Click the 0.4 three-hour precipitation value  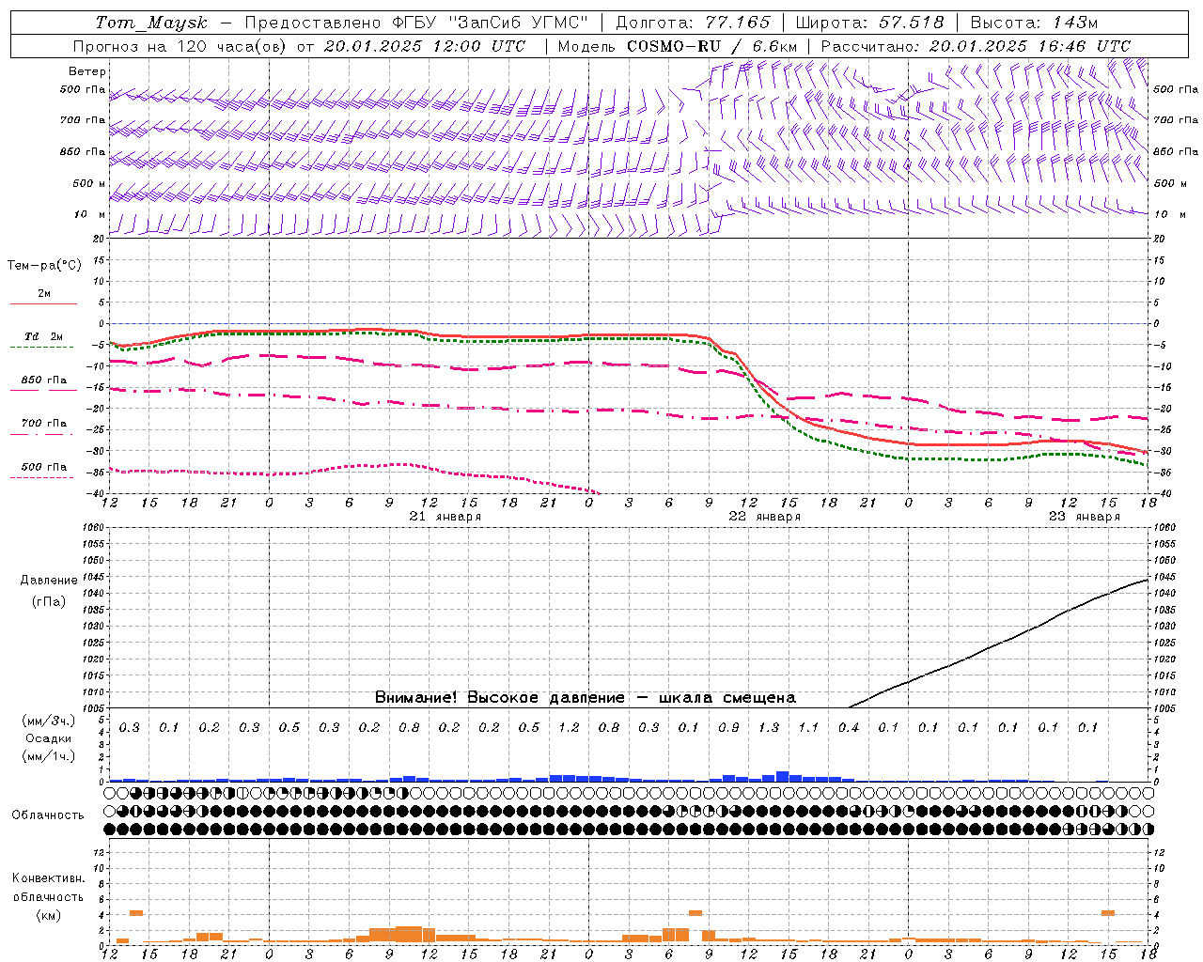[x=849, y=727]
